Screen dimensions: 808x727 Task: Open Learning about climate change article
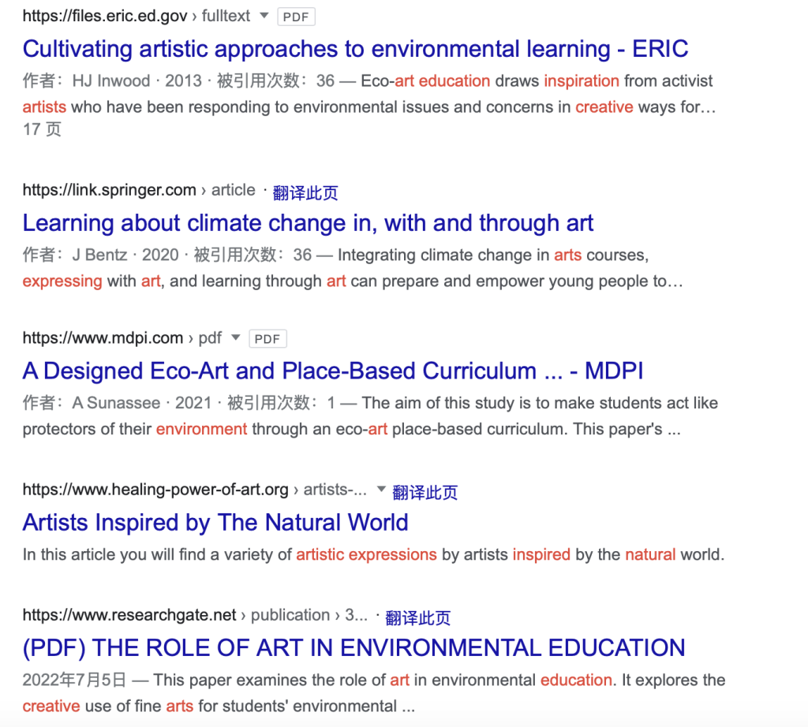pos(308,223)
